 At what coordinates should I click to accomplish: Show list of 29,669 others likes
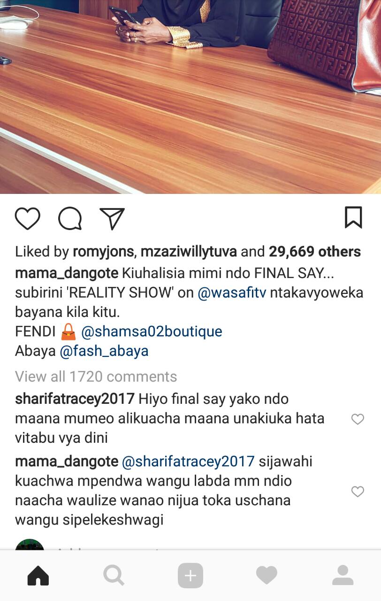(x=315, y=252)
